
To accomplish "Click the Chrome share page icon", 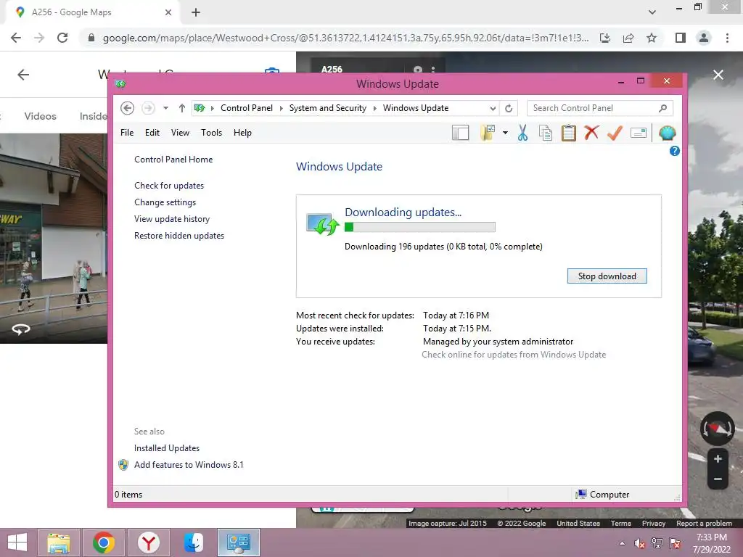I will (628, 38).
